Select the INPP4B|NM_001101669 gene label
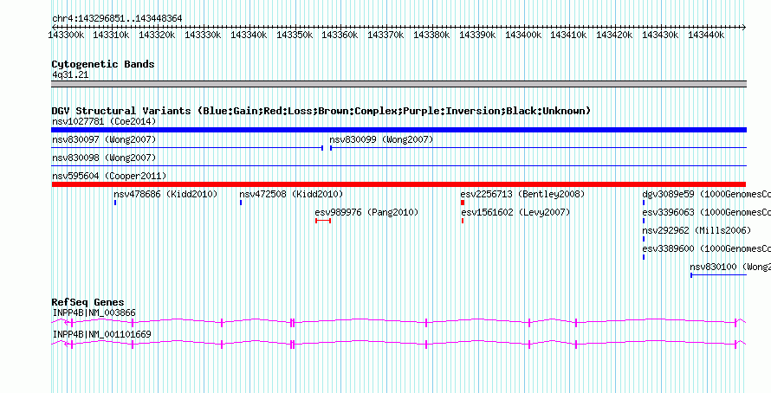The image size is (771, 393). (x=101, y=334)
